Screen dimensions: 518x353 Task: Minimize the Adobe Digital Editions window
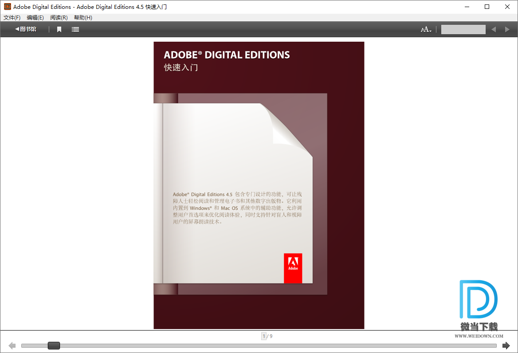tap(467, 7)
